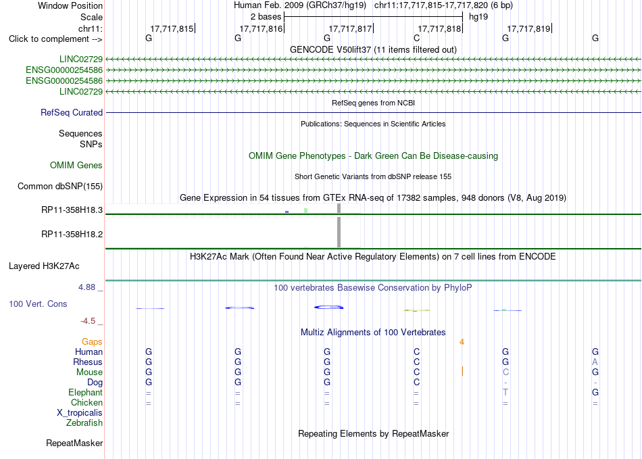
Task: Click the hg19 label beside scale bar
Action: tap(478, 17)
